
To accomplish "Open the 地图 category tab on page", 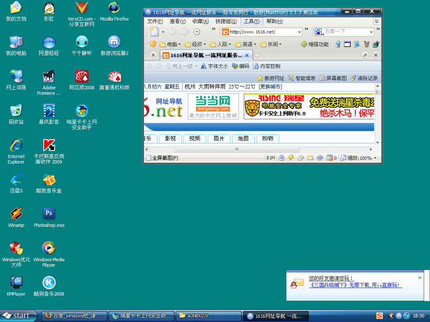I will pos(243,138).
